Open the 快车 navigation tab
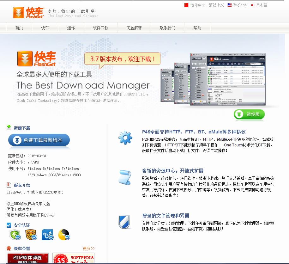This screenshot has height=264, width=289. pos(45,28)
